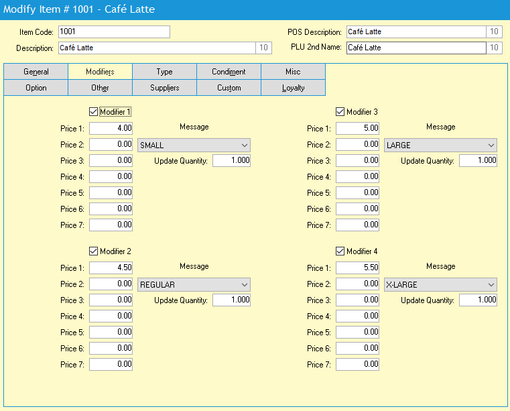Toggle the Modifier 2 checkbox

[x=93, y=251]
